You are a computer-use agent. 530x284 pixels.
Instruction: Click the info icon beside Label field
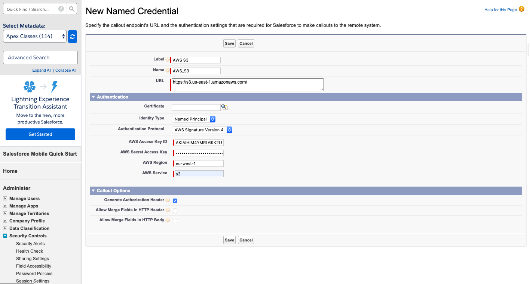(x=167, y=59)
